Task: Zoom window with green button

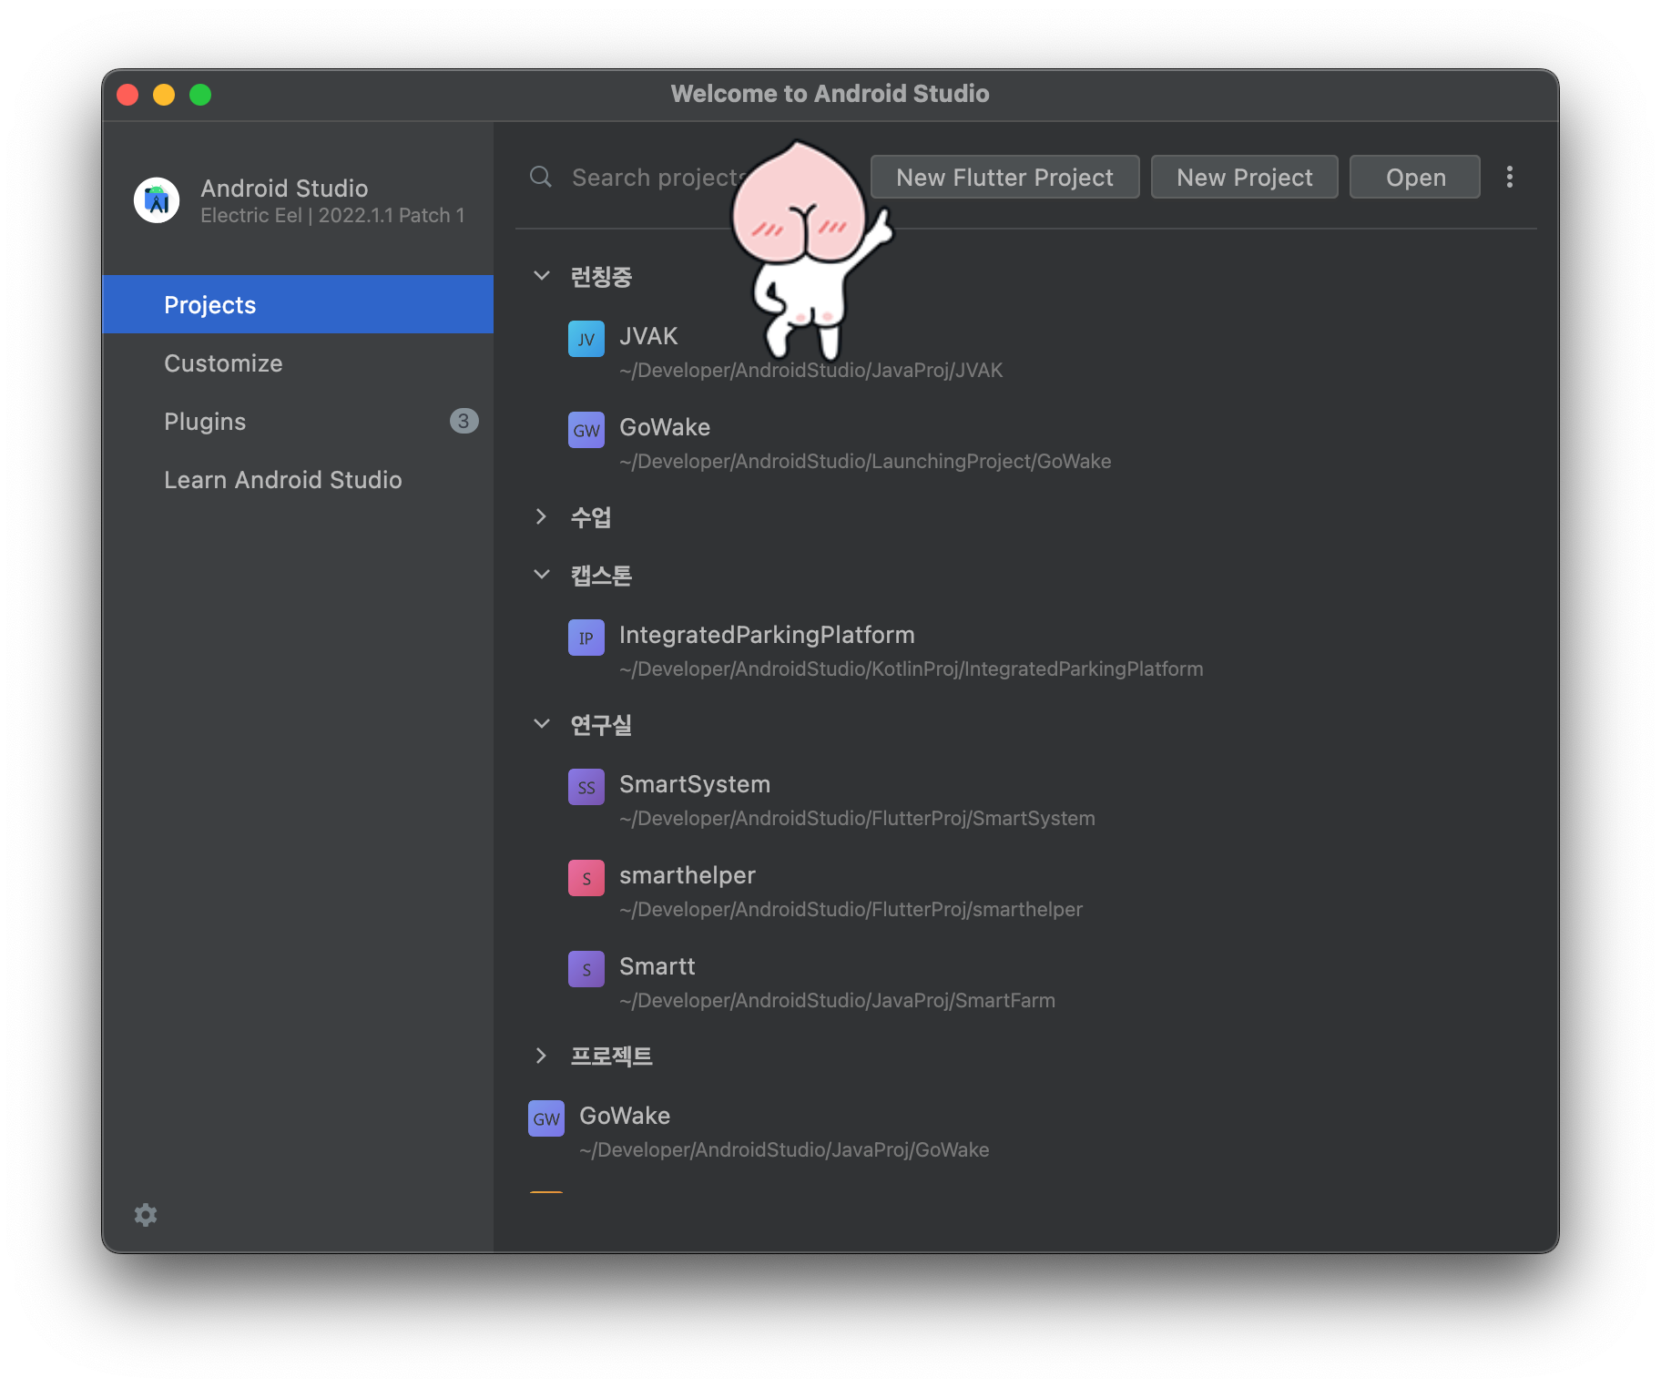Action: pos(200,95)
